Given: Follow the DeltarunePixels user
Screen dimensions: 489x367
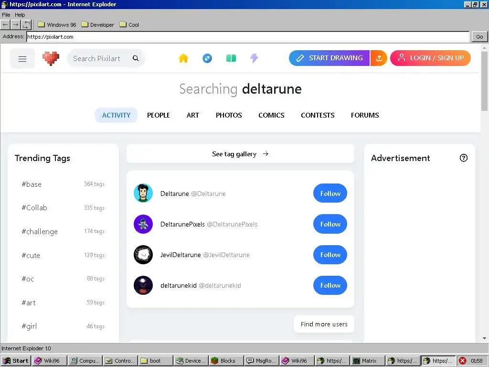Looking at the screenshot, I should (330, 224).
